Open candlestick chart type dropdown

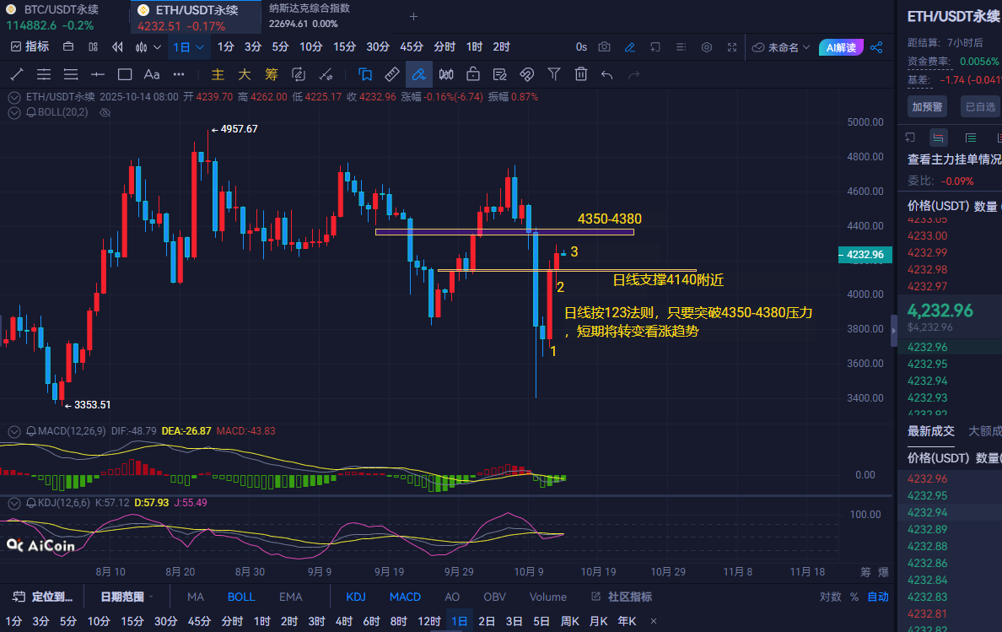(148, 46)
